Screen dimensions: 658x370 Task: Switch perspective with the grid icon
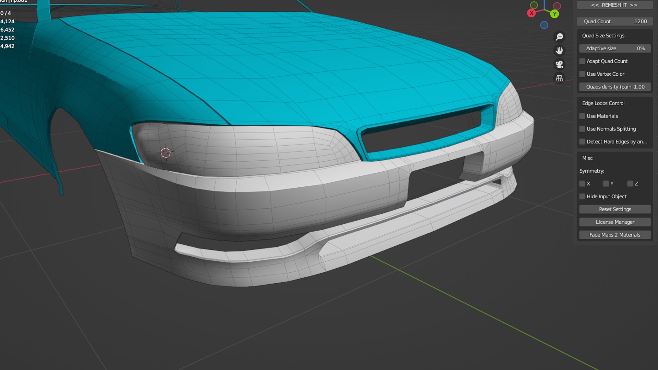(559, 78)
